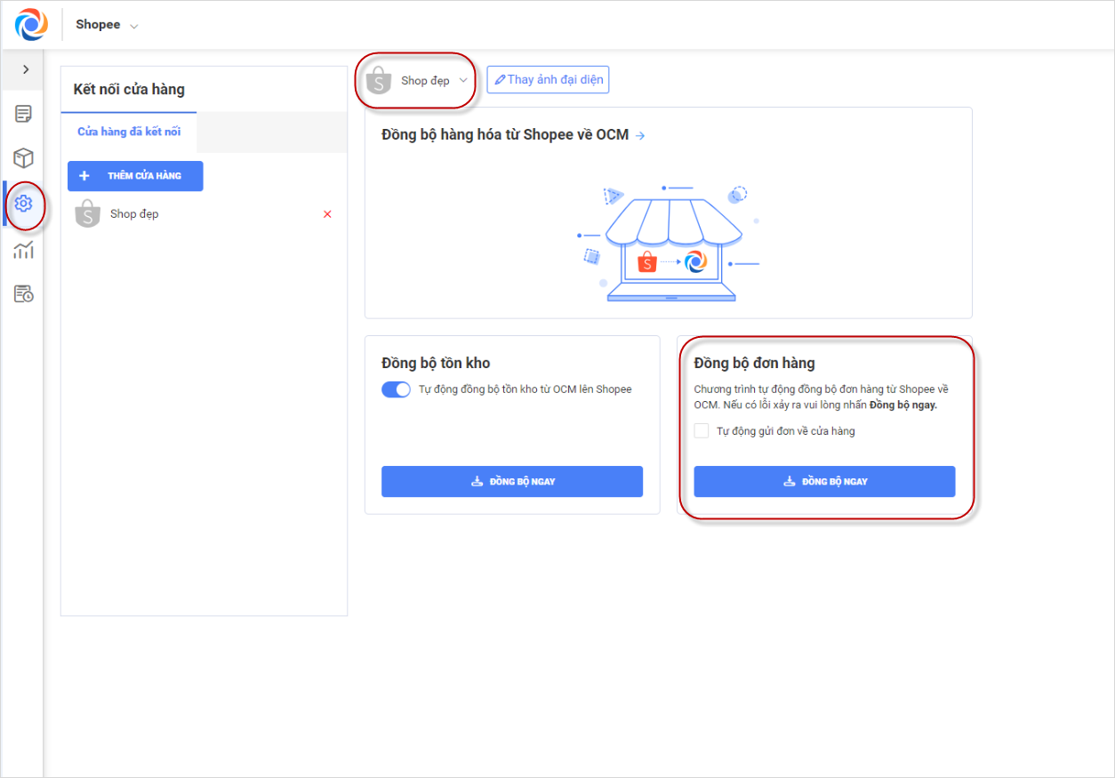The image size is (1115, 778).
Task: Open the orders list sidebar icon
Action: [x=23, y=114]
